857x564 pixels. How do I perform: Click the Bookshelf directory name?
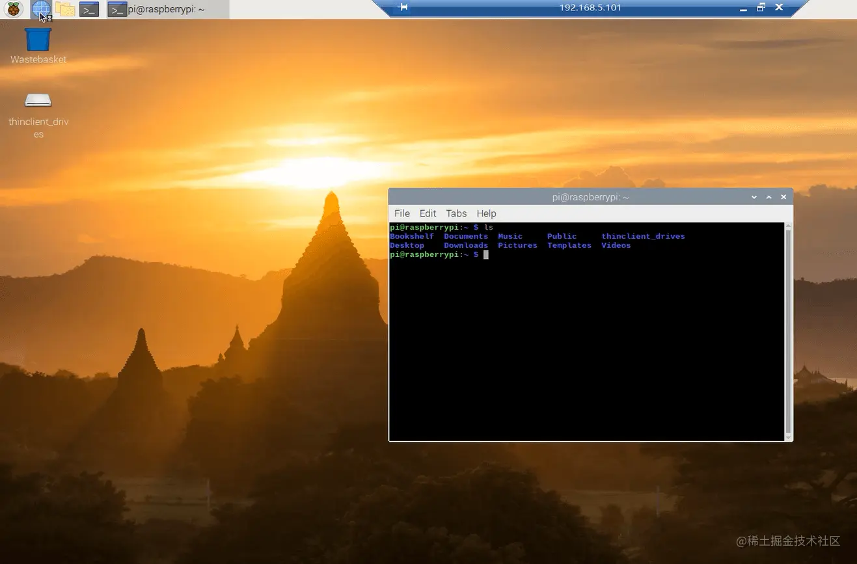411,236
